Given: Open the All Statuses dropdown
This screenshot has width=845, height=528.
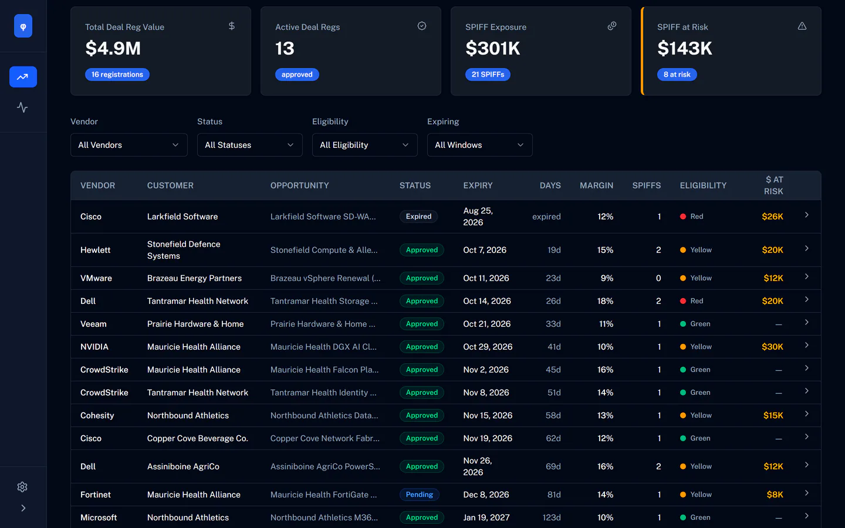Looking at the screenshot, I should click(x=250, y=145).
